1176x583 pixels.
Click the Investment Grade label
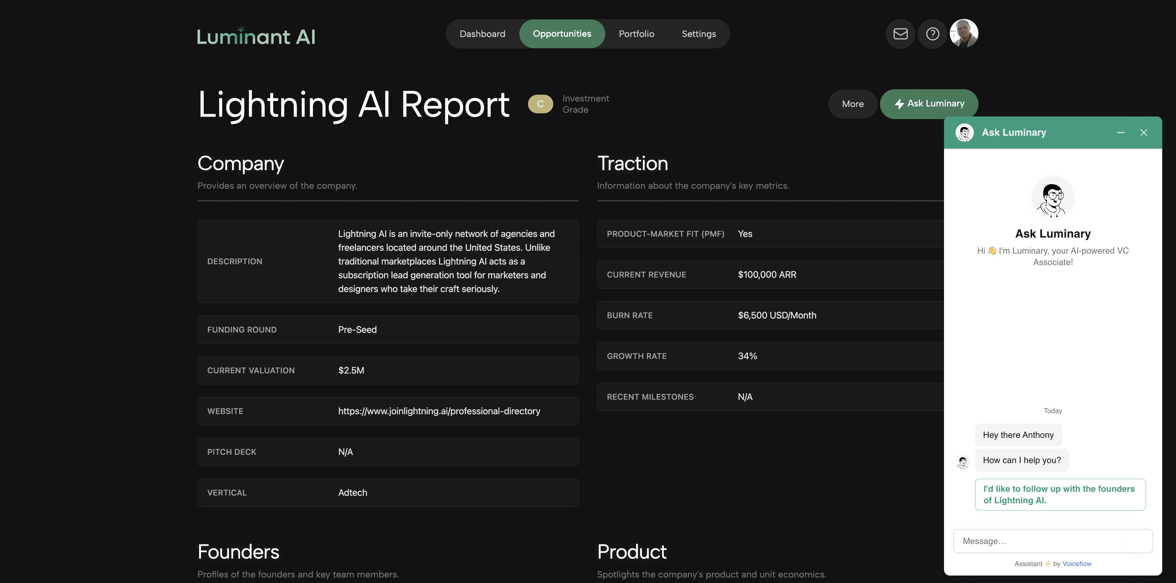tap(586, 104)
